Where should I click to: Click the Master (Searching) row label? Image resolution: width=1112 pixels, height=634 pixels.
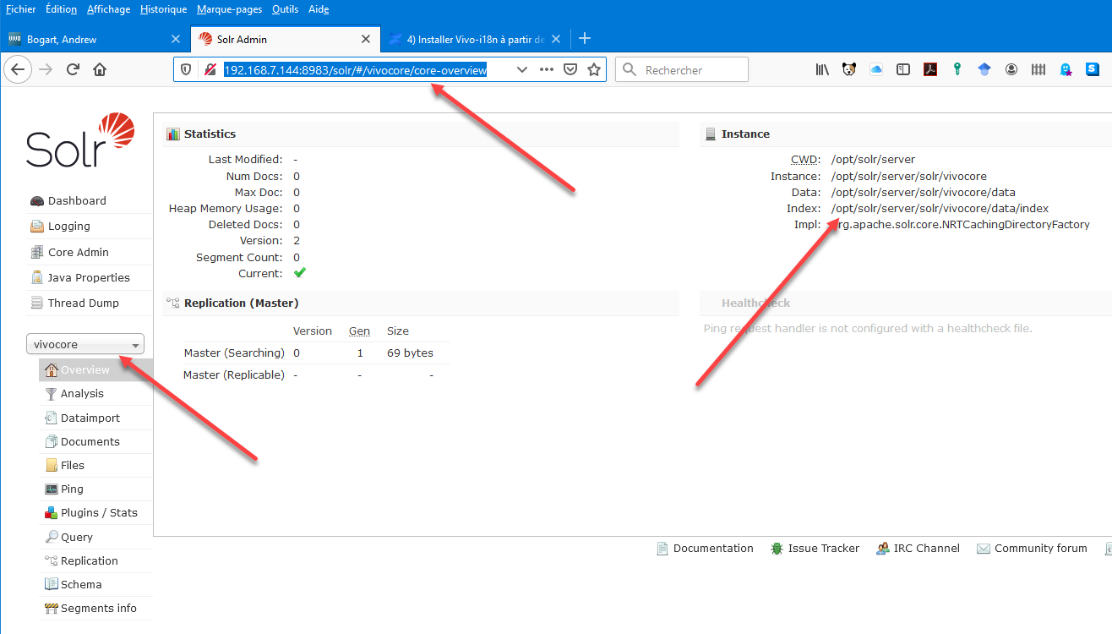234,353
